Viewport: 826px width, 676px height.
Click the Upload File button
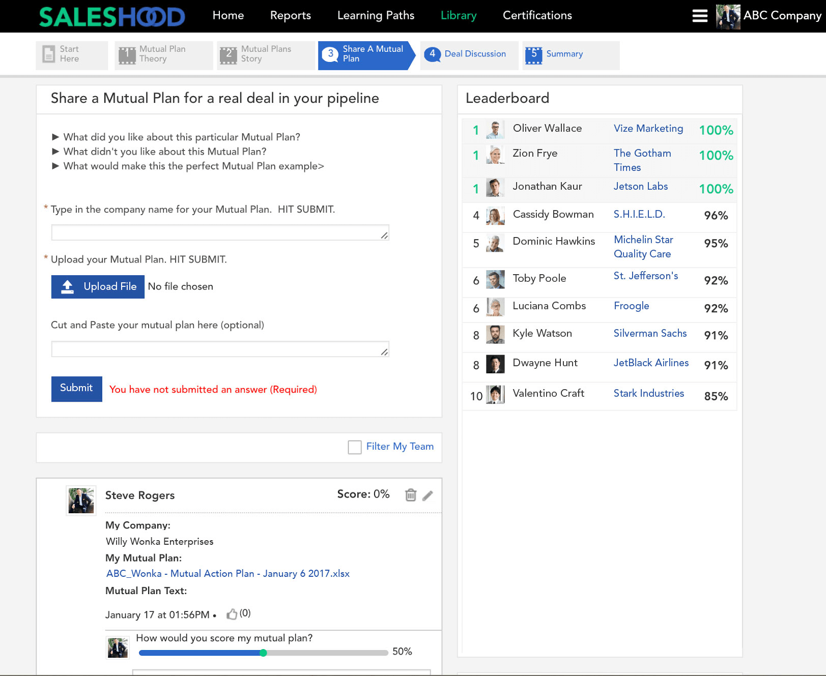[98, 287]
